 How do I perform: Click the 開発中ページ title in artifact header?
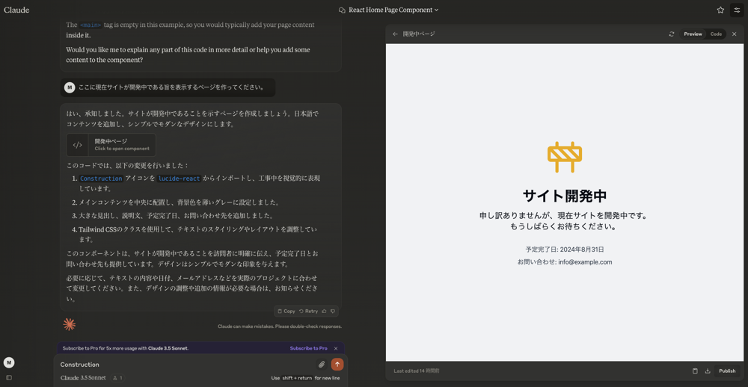coord(419,34)
